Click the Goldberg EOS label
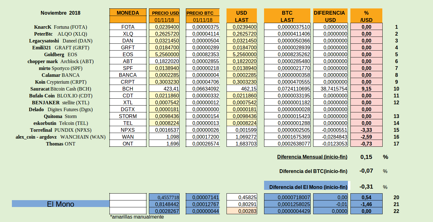The image size is (433, 222). 60,54
